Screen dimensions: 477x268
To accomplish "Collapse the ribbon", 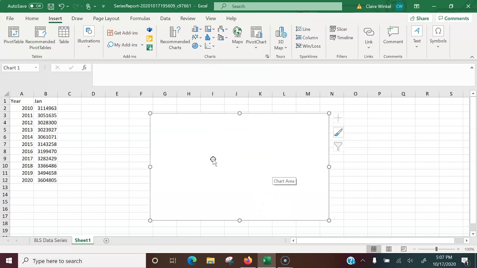I will point(472,57).
